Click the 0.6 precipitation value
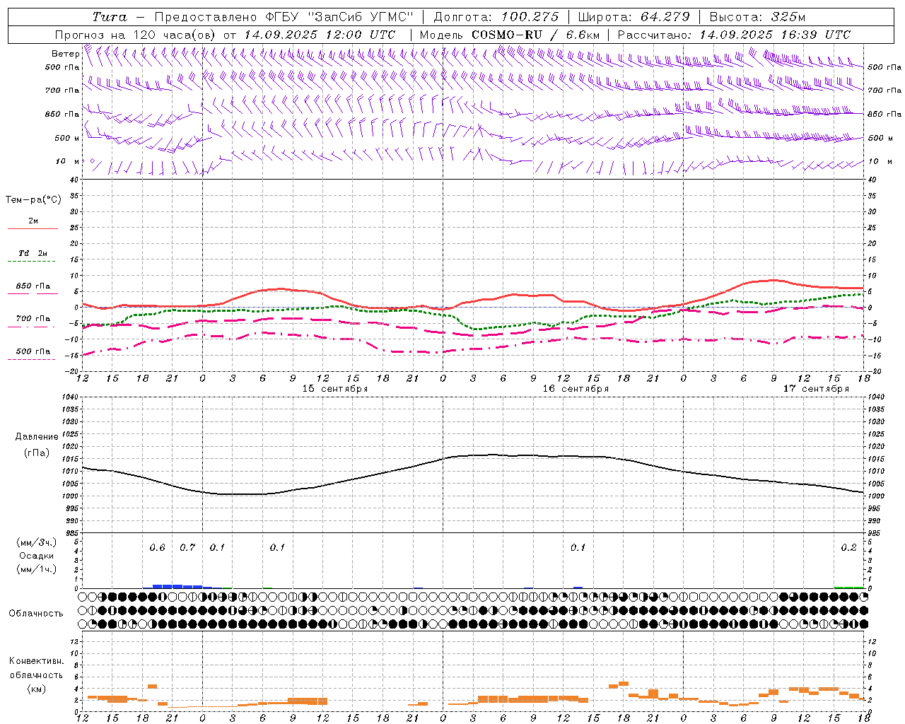905x724 pixels. point(158,548)
